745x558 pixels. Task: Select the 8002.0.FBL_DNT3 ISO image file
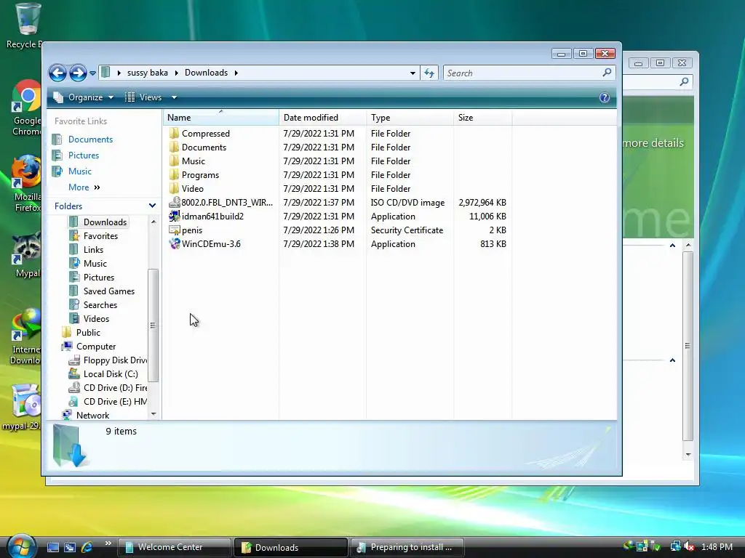(x=221, y=202)
